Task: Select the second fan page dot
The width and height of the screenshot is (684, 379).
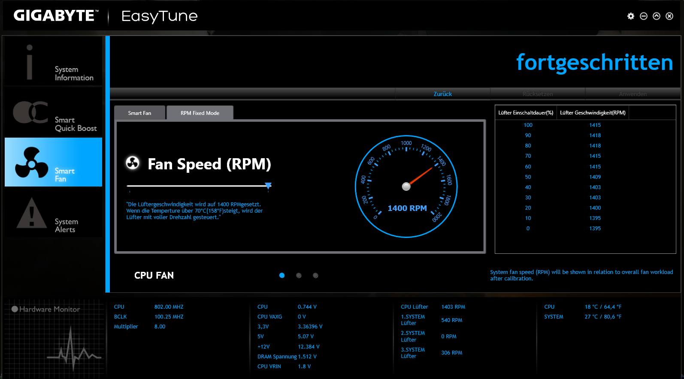Action: point(299,275)
